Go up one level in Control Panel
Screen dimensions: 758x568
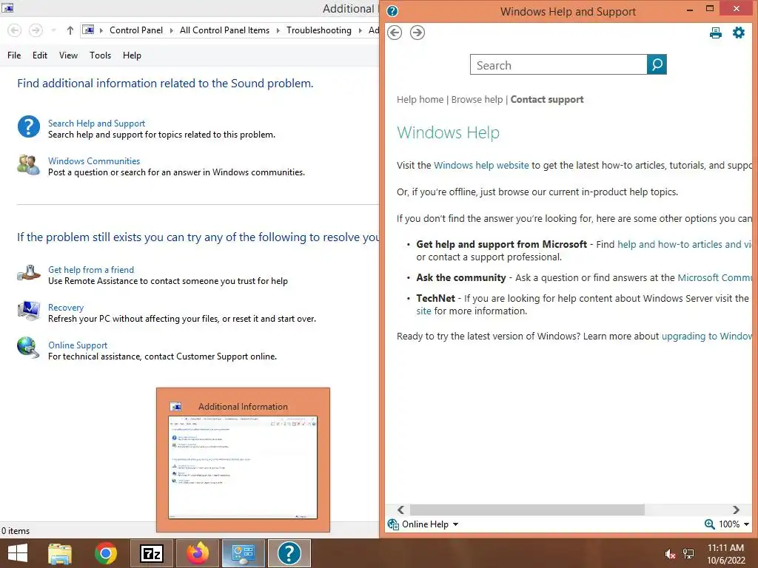pos(70,30)
